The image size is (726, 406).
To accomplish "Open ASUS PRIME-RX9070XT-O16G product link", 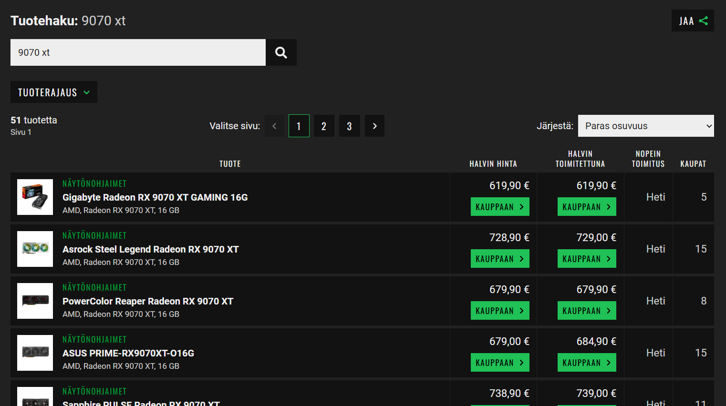I will coord(128,353).
